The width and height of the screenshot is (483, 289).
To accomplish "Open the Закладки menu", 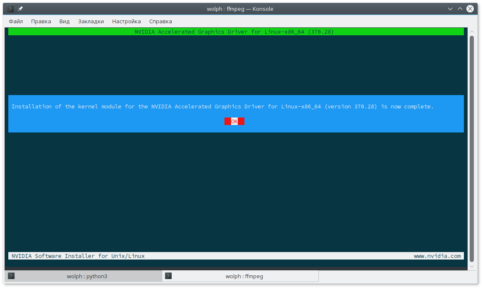I will point(91,21).
